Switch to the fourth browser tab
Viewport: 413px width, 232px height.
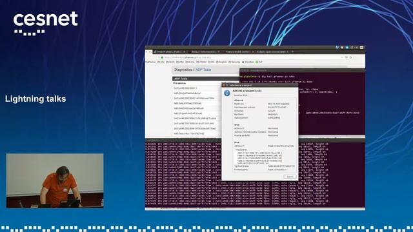(x=272, y=52)
